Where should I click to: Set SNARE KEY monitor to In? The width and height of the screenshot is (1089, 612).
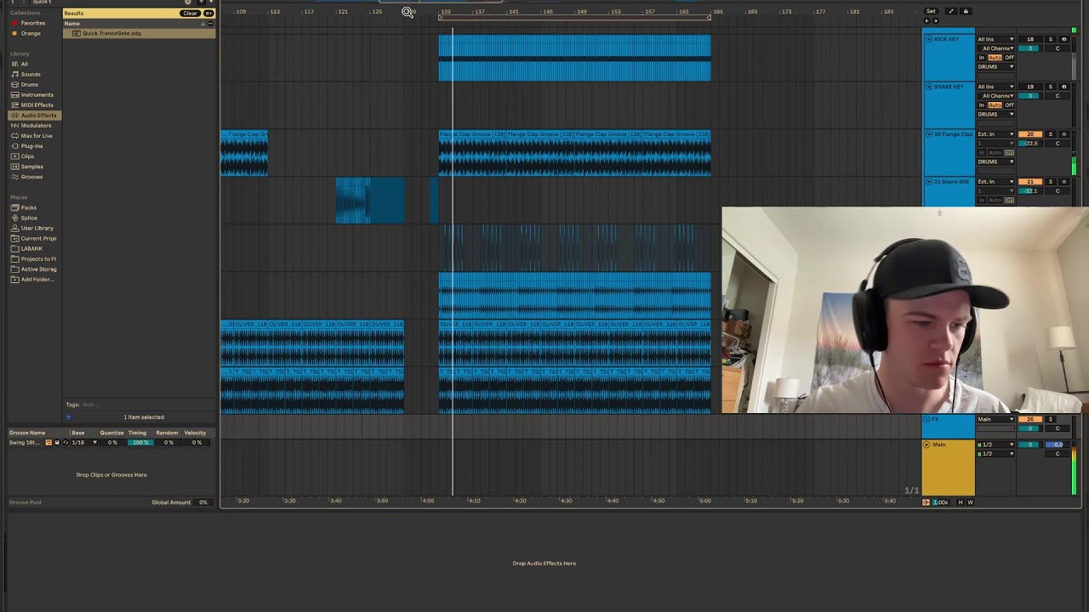point(981,105)
